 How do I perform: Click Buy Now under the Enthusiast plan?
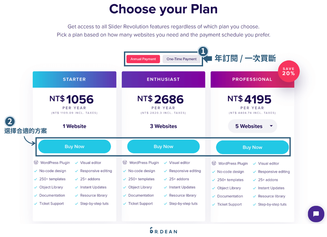click(x=163, y=146)
